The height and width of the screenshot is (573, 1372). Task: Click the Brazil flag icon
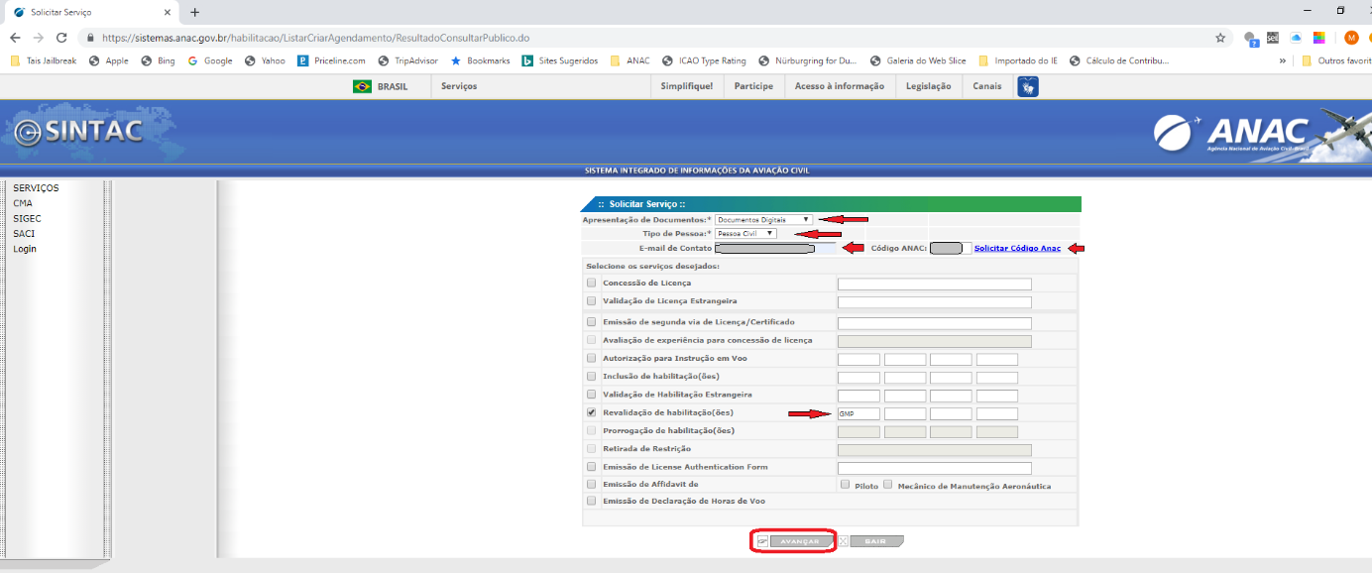pos(362,87)
